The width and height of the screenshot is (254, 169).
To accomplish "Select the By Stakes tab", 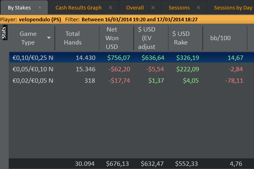I will [19, 7].
